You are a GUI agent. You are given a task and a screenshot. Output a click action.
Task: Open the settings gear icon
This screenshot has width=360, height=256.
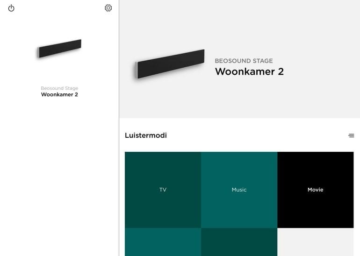point(108,8)
